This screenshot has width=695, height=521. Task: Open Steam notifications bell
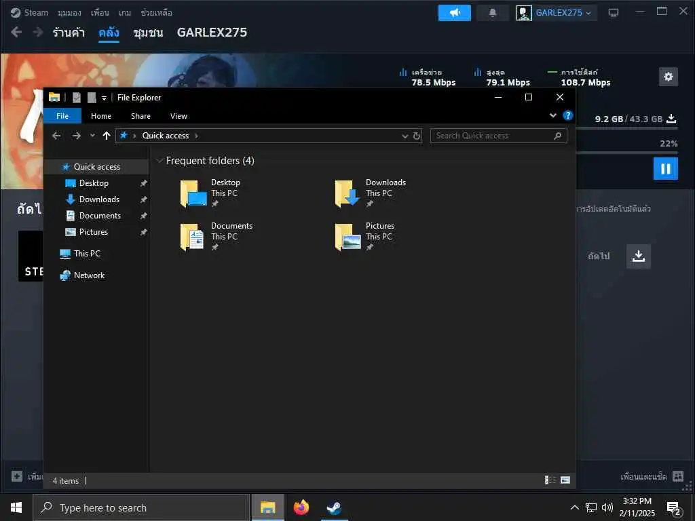point(493,13)
